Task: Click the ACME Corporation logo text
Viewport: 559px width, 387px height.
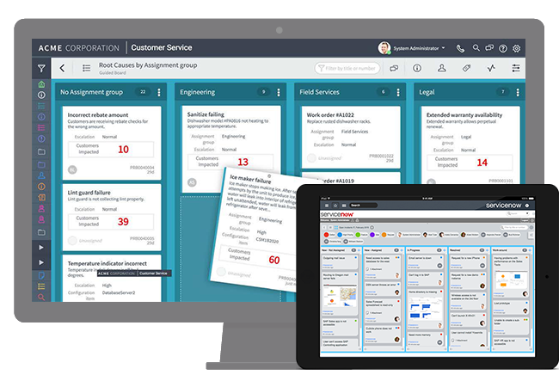Action: (x=79, y=48)
